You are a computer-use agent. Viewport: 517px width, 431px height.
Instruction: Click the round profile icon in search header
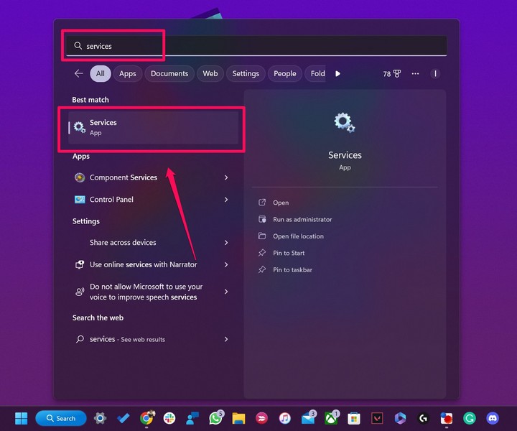(x=435, y=73)
